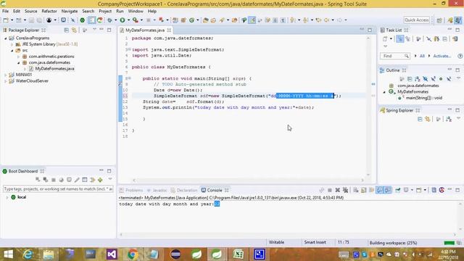This screenshot has height=261, width=464.
Task: Open the New file dropdown arrow
Action: click(x=12, y=20)
